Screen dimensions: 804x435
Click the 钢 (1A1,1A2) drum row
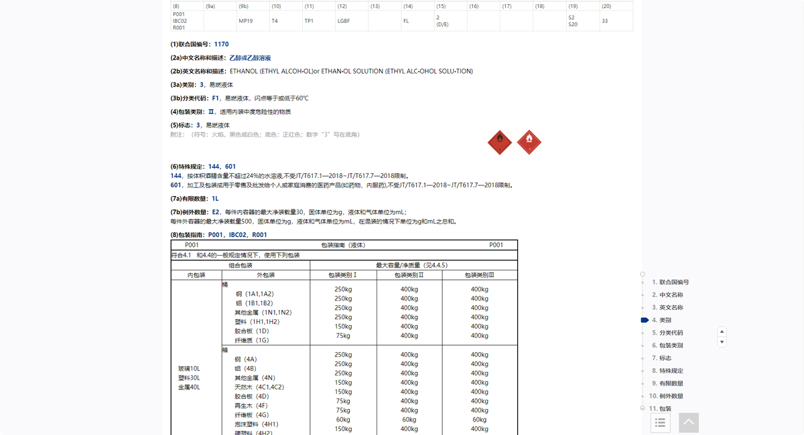point(254,294)
